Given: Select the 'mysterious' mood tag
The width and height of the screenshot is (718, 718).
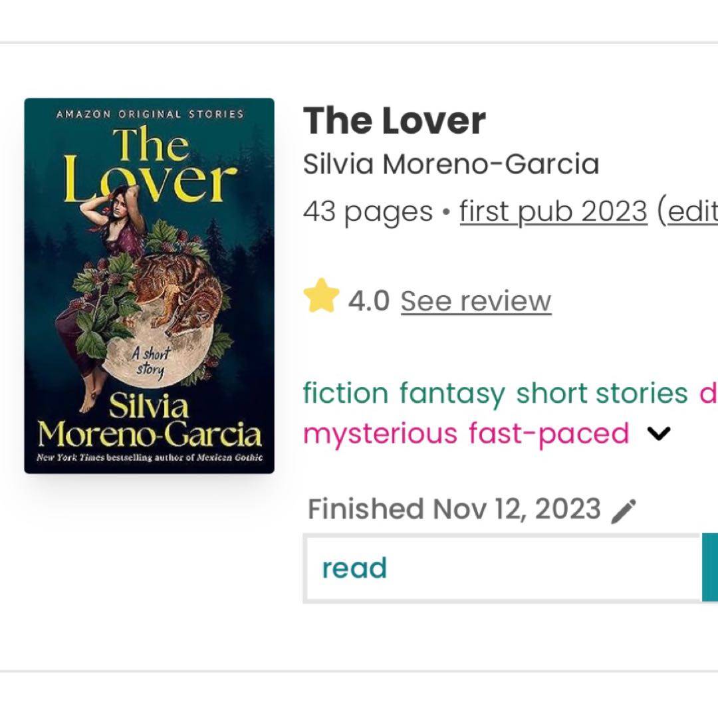Looking at the screenshot, I should pyautogui.click(x=380, y=433).
